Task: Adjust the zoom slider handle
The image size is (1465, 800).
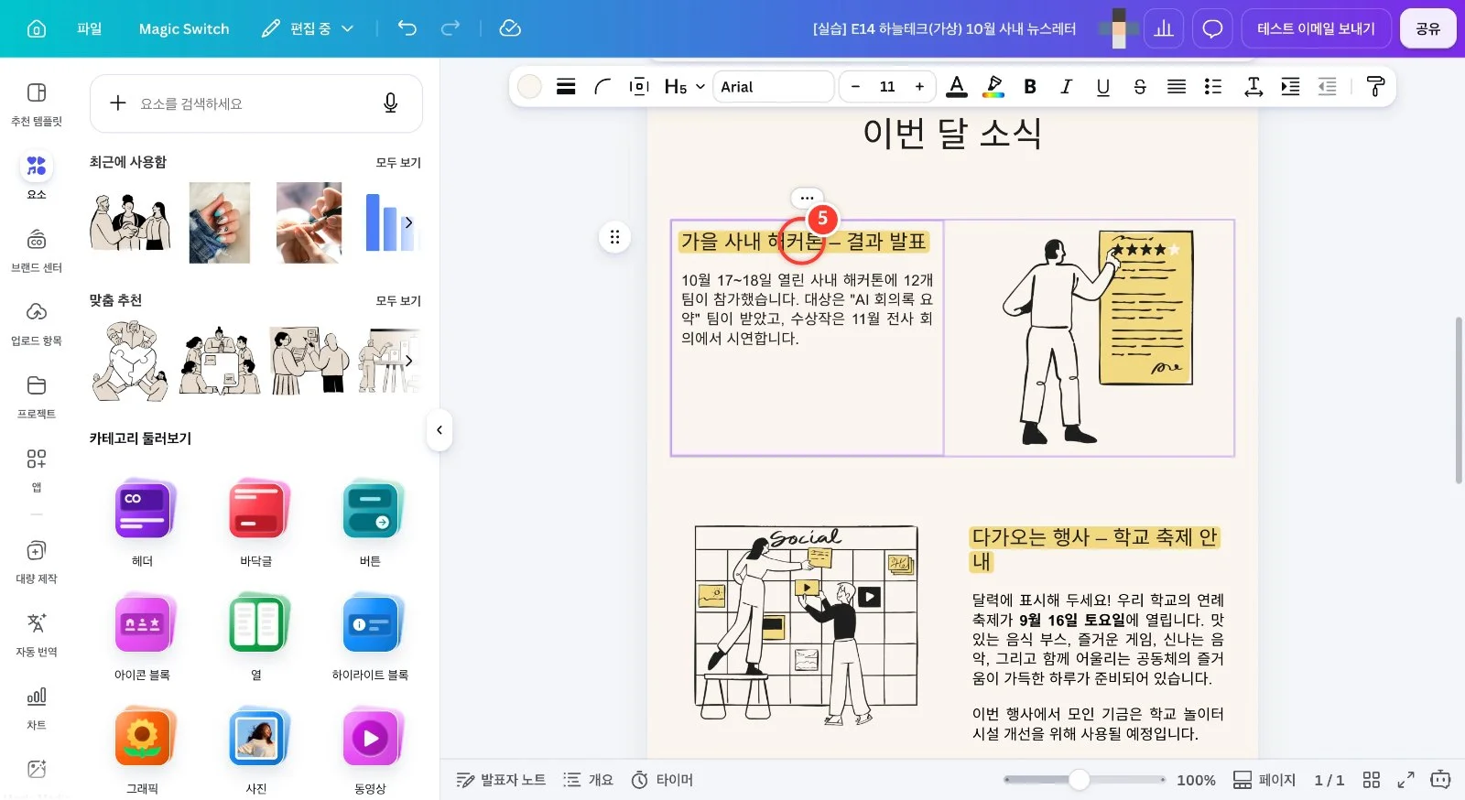Action: pos(1080,780)
